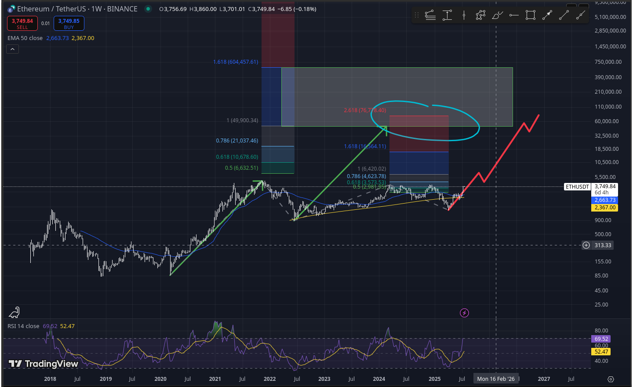Open the Ethereum / TetherUS symbol title
The width and height of the screenshot is (633, 387).
[x=77, y=9]
